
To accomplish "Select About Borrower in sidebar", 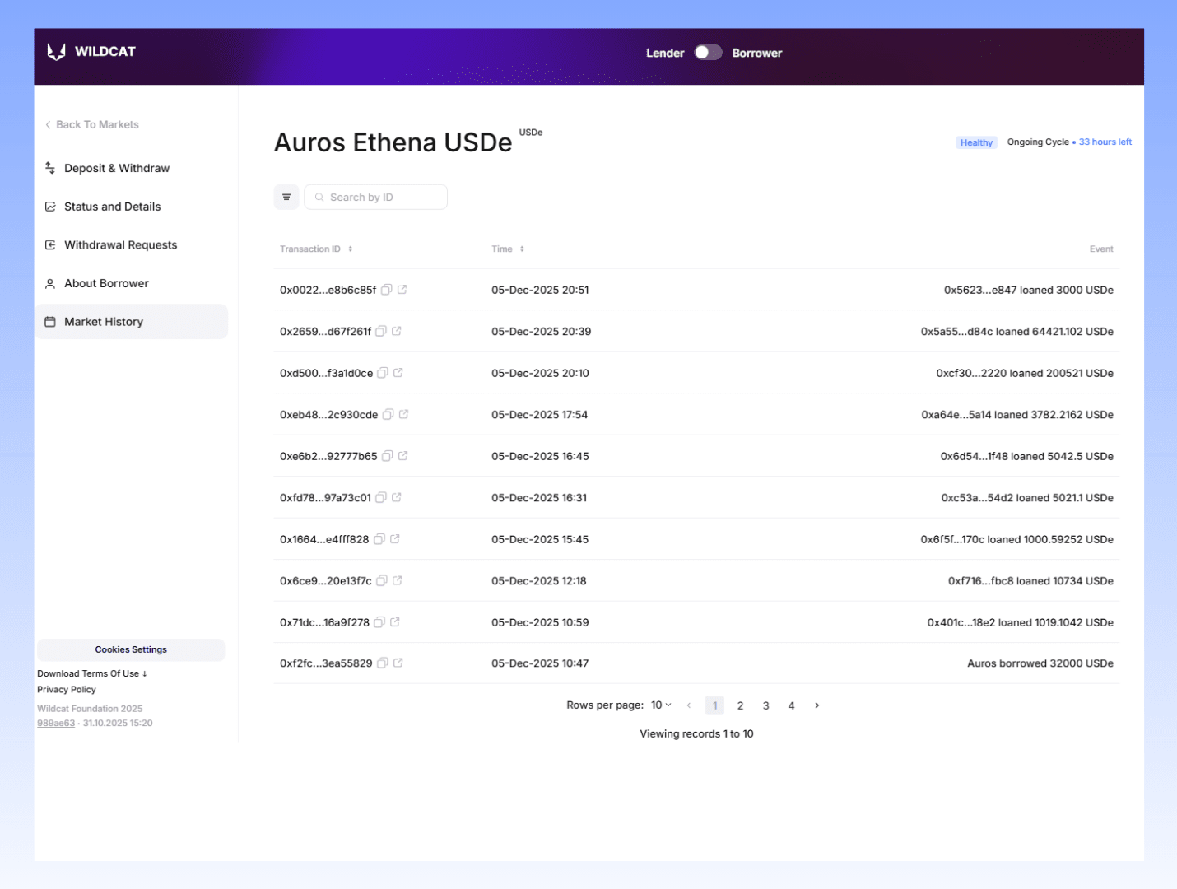I will [106, 283].
